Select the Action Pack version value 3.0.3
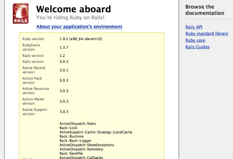 click(64, 80)
